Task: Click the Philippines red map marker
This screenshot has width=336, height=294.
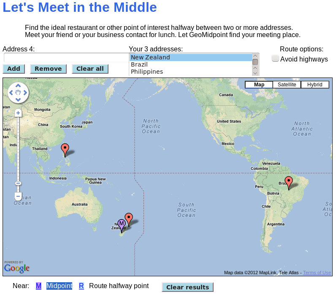Action: (x=65, y=149)
